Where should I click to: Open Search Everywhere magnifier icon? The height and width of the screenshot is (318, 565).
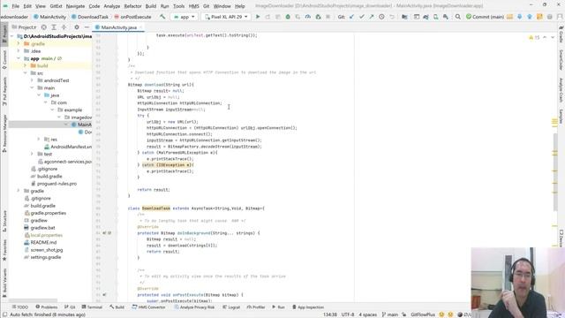coord(457,17)
